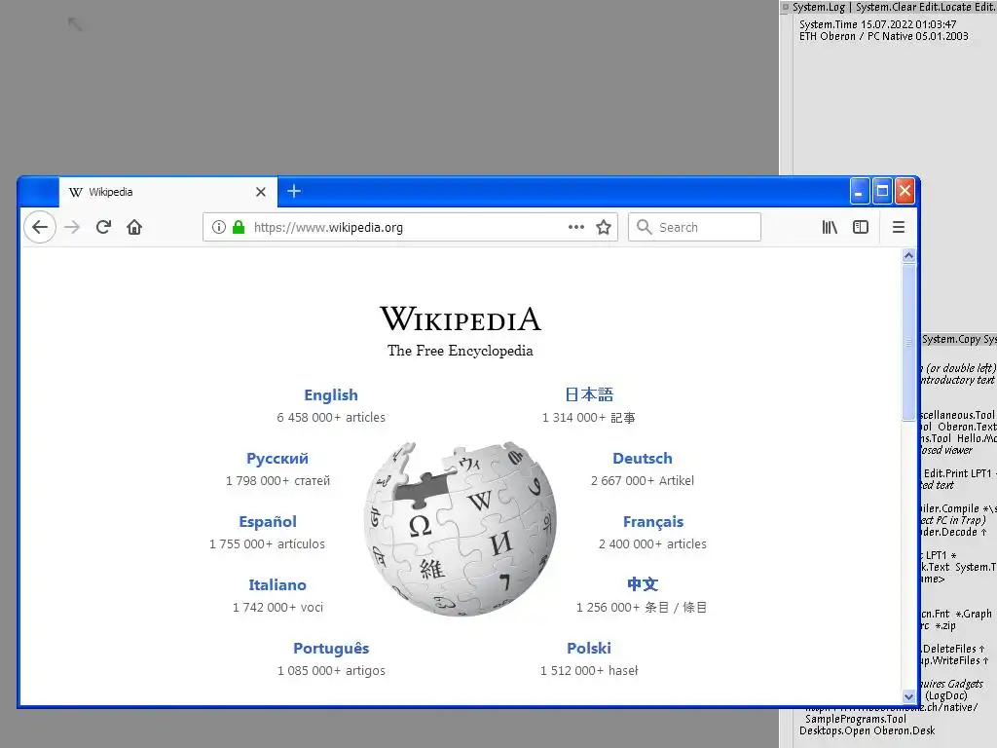Click the 'The Free Encyclopedia' subtitle
This screenshot has height=748, width=997.
point(461,351)
